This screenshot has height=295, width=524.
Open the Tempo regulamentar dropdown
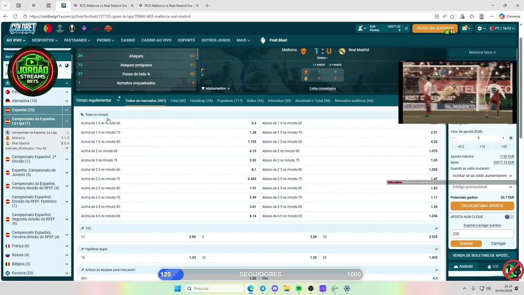98,100
